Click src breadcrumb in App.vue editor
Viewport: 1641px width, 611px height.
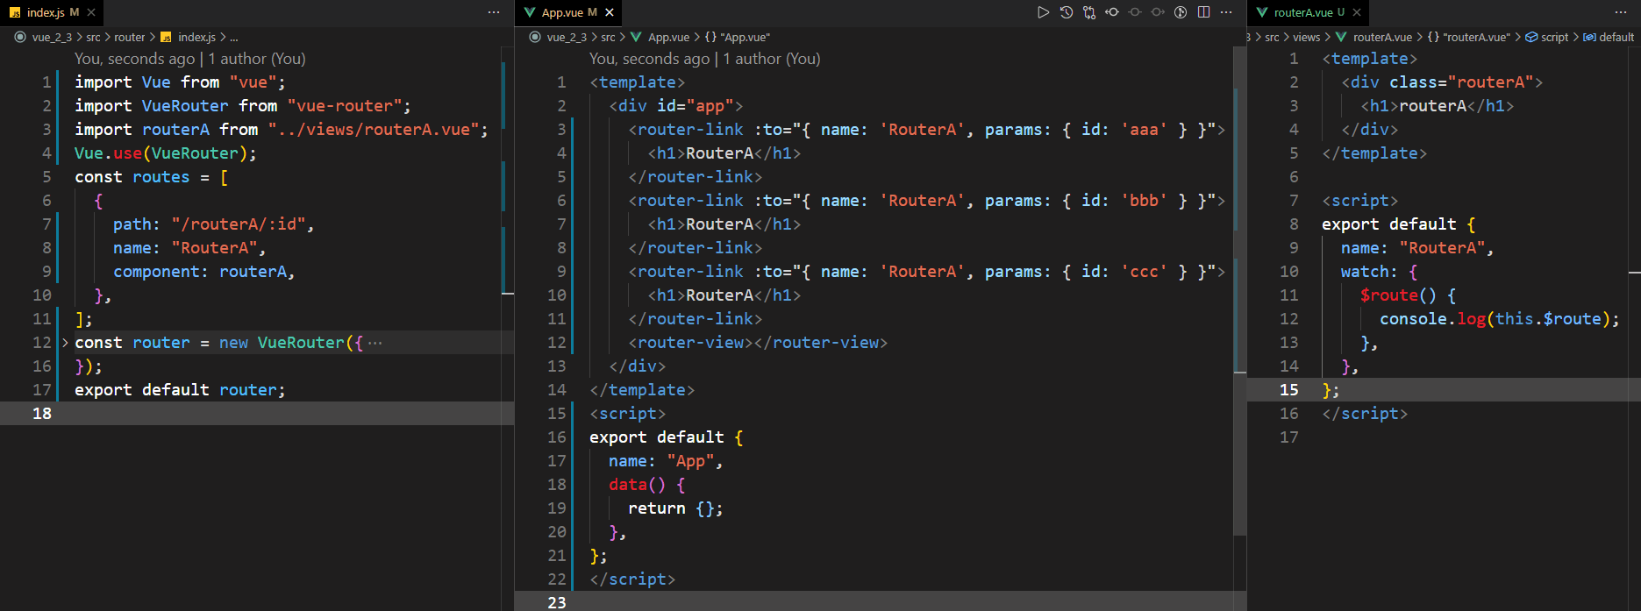tap(608, 37)
